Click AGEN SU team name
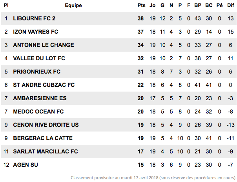Screen dimensions: 237x182 click(x=26, y=165)
